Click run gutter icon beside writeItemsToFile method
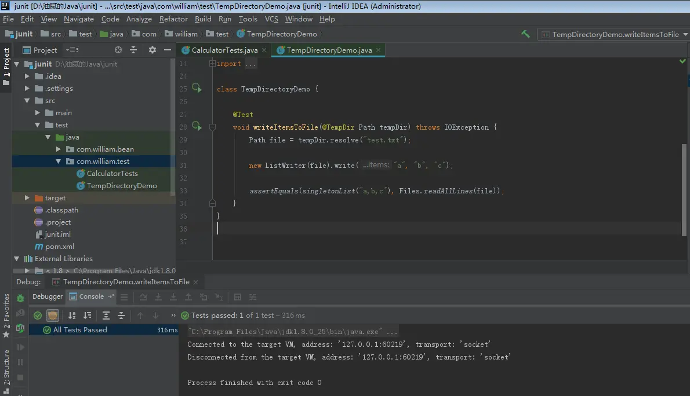Image resolution: width=690 pixels, height=396 pixels. coord(196,127)
